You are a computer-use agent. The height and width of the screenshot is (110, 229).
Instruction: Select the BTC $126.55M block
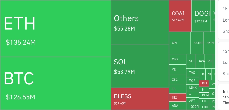(x=55, y=83)
